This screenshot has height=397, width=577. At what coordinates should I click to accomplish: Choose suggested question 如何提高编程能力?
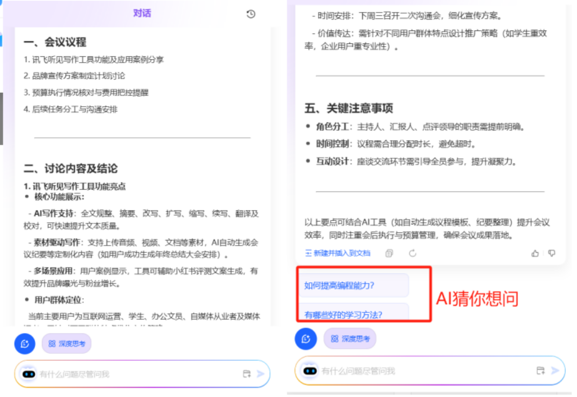coord(353,285)
